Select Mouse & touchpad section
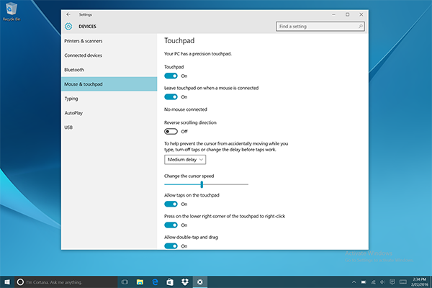This screenshot has width=432, height=288. (109, 84)
